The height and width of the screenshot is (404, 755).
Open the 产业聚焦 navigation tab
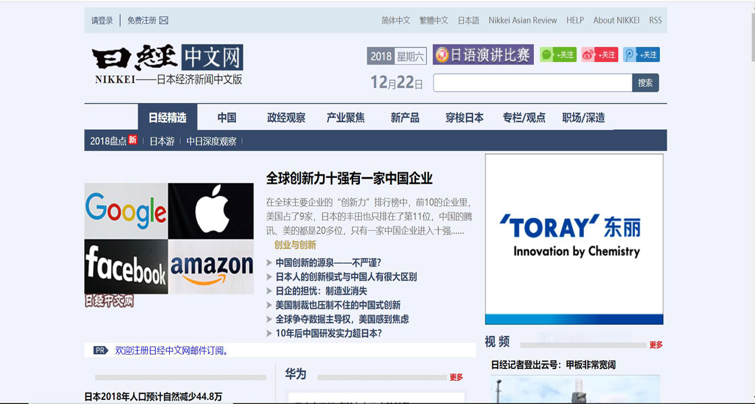coord(346,117)
